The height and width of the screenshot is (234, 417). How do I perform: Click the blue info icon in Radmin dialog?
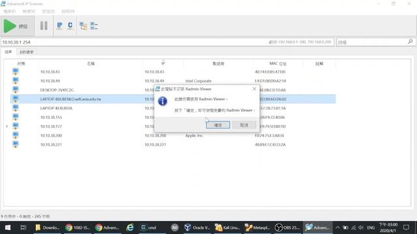pos(162,101)
